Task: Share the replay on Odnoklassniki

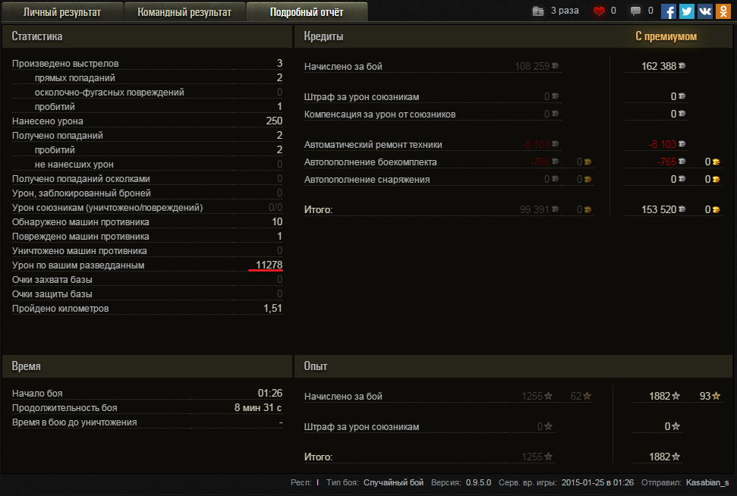Action: pos(723,11)
